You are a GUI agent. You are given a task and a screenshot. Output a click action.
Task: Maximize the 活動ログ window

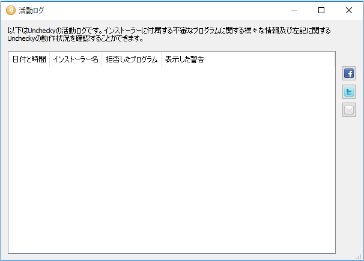tap(321, 10)
